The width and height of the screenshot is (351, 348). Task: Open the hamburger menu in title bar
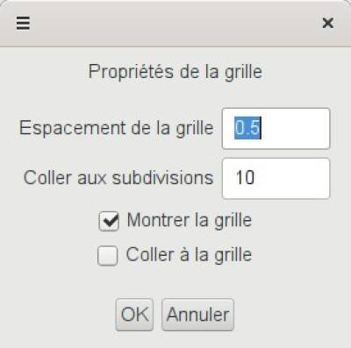(23, 23)
